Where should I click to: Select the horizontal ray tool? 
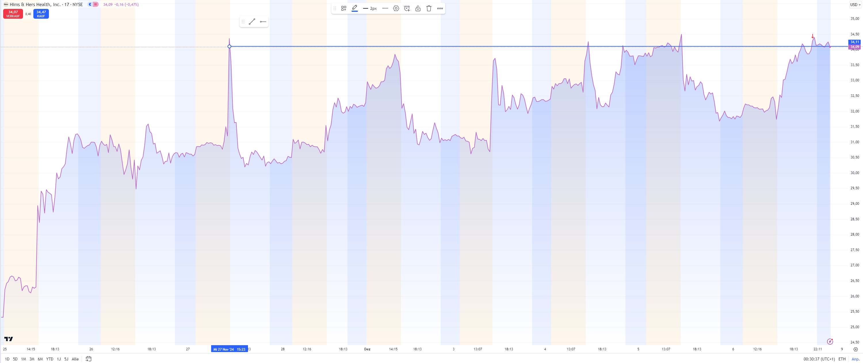point(263,22)
